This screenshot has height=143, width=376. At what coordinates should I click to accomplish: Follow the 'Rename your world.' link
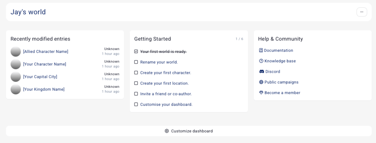(159, 62)
